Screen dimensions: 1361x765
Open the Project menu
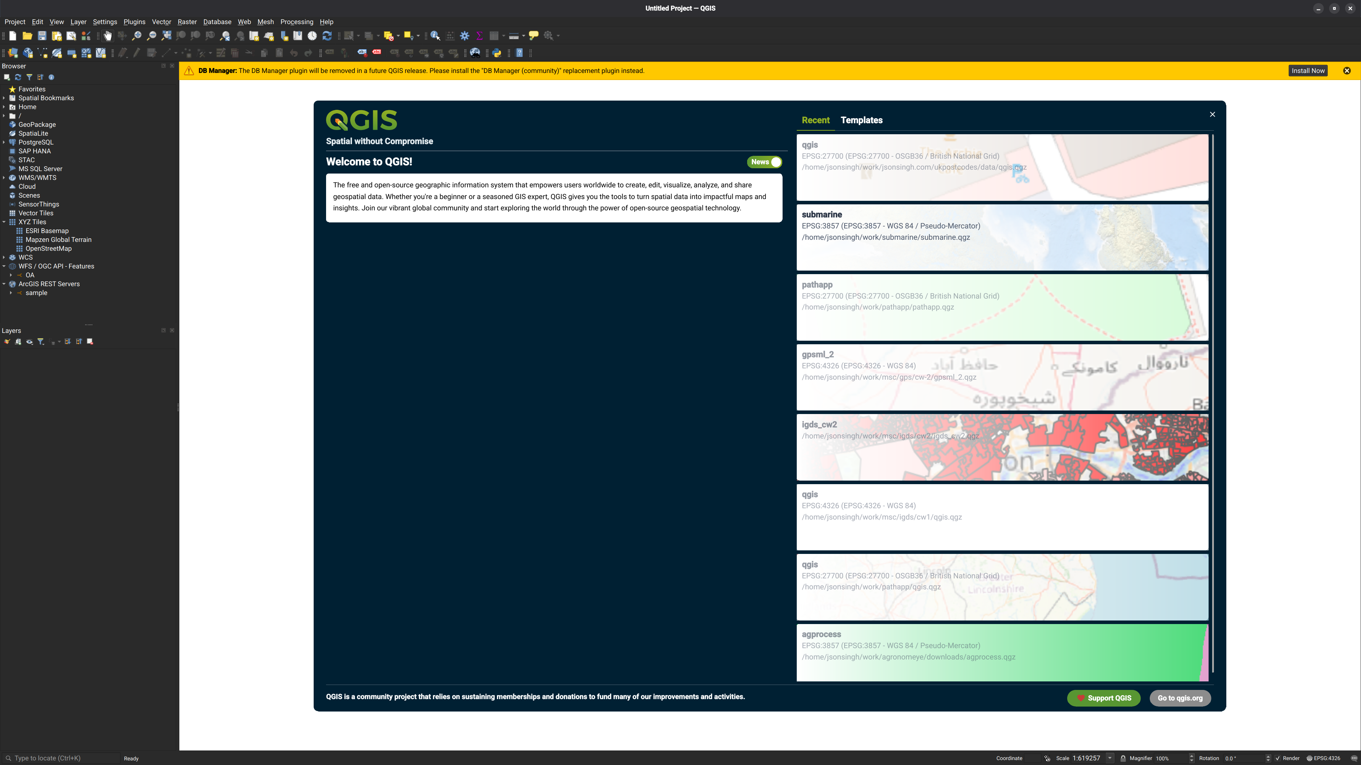15,22
